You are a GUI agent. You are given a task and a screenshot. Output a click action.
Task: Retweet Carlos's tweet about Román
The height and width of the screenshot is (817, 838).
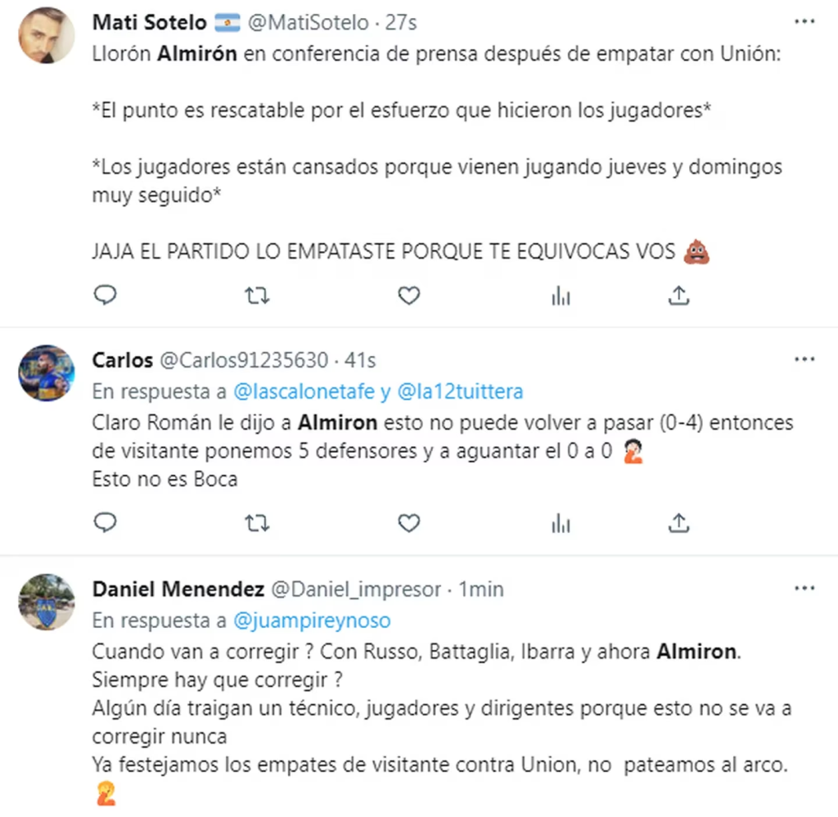click(x=257, y=523)
